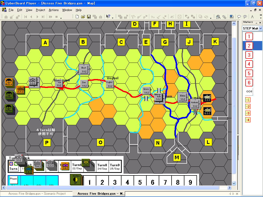Click the text tool A icon
This screenshot has width=263, height=197.
(x=252, y=17)
